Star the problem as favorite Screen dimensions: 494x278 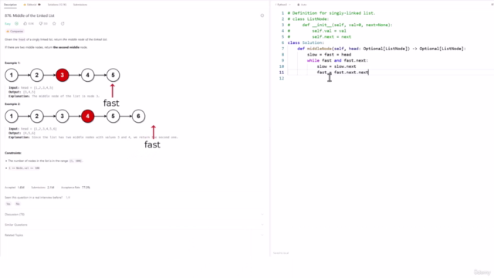(54, 24)
